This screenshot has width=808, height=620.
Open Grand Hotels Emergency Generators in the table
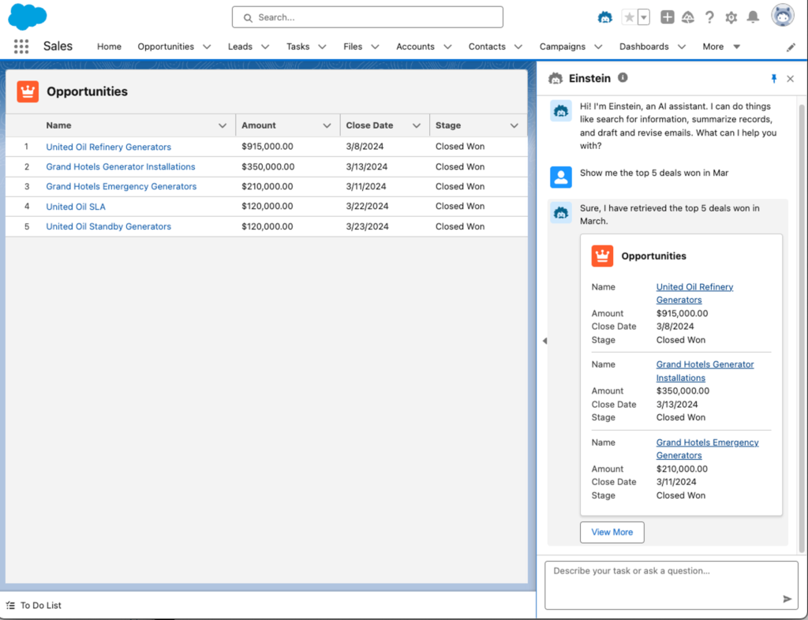point(121,186)
